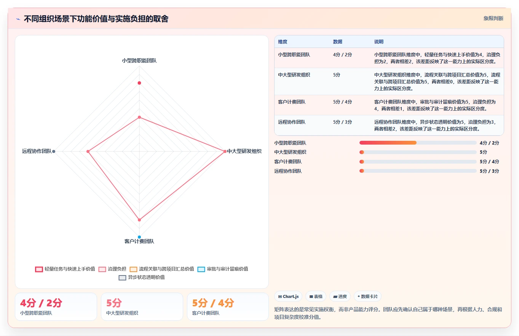Click radar axis label 小型跨职能团队

click(139, 61)
